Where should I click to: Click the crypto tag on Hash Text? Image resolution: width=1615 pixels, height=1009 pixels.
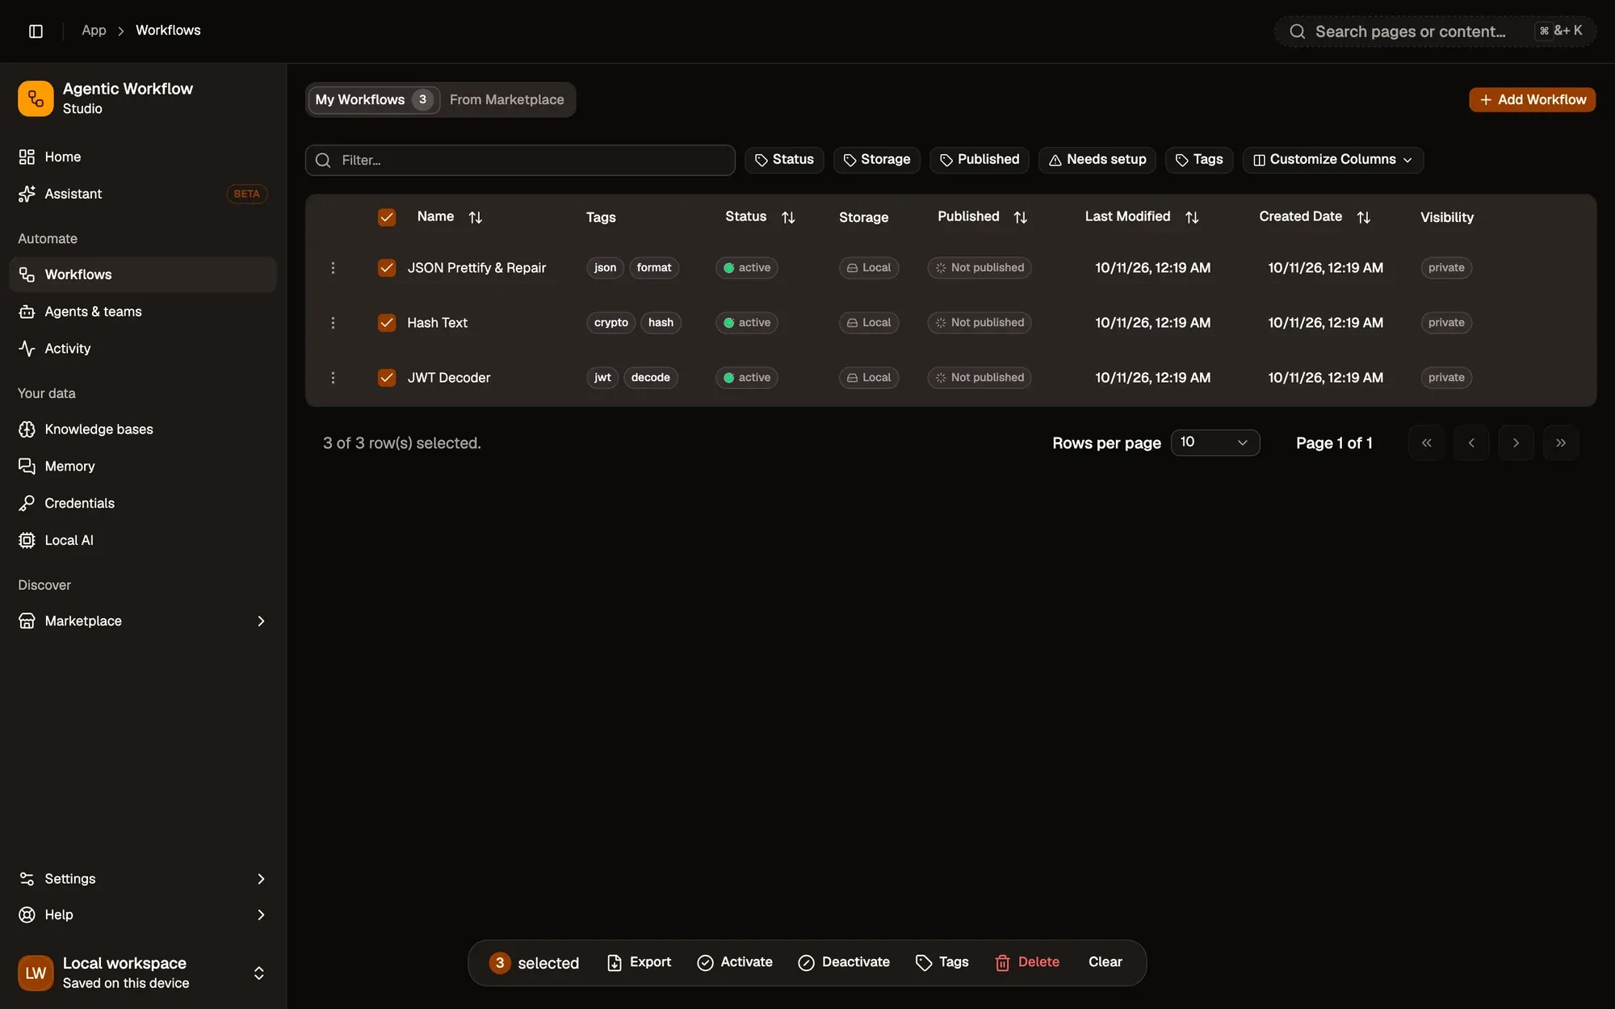click(611, 323)
